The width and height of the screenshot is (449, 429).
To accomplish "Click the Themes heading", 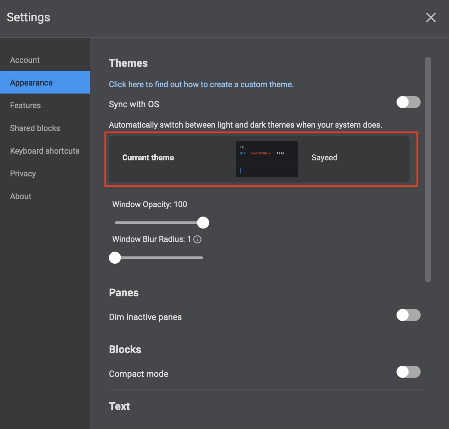I will 128,63.
